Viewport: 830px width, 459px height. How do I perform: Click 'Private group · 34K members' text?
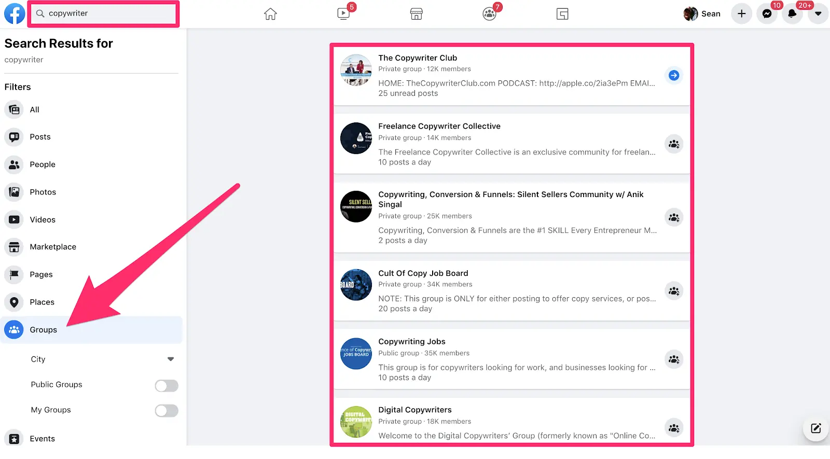point(425,285)
